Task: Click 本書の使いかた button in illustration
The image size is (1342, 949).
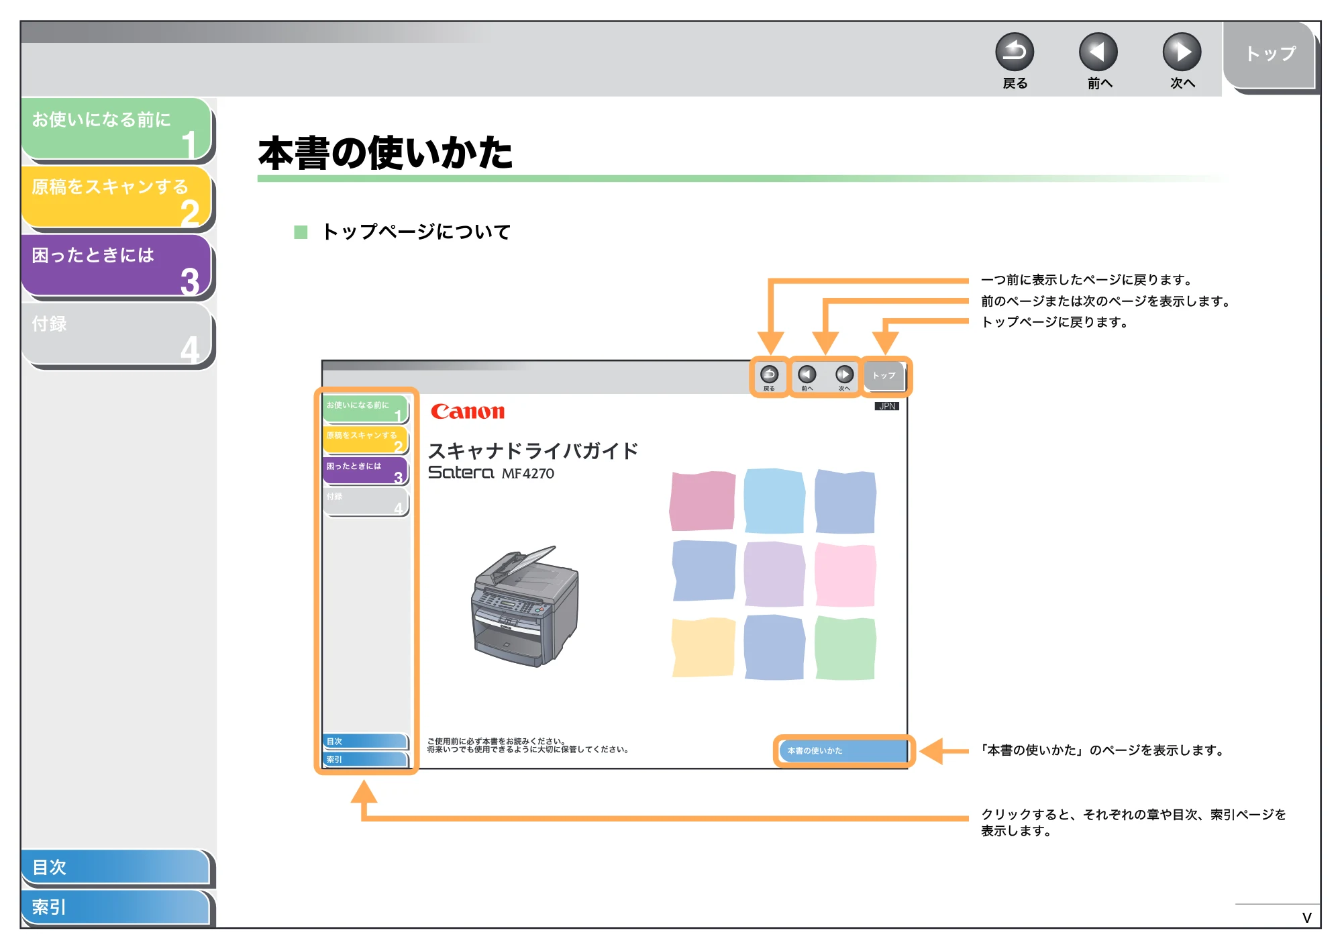Action: tap(843, 750)
